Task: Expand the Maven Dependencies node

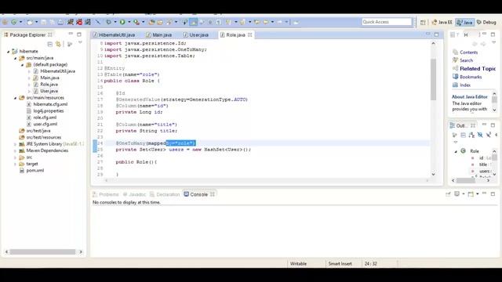Action: point(16,150)
